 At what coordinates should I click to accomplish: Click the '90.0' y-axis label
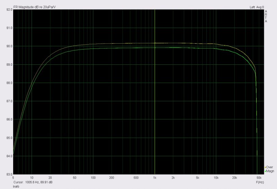pyautogui.click(x=10, y=46)
